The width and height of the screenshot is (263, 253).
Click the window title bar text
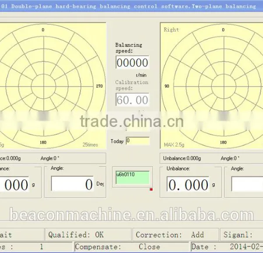click(128, 7)
